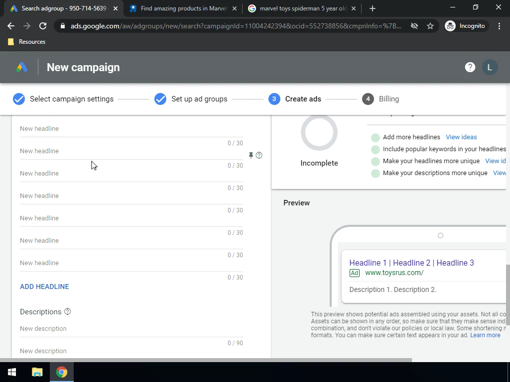The image size is (510, 382).
Task: Click the browser forward arrow
Action: (27, 26)
